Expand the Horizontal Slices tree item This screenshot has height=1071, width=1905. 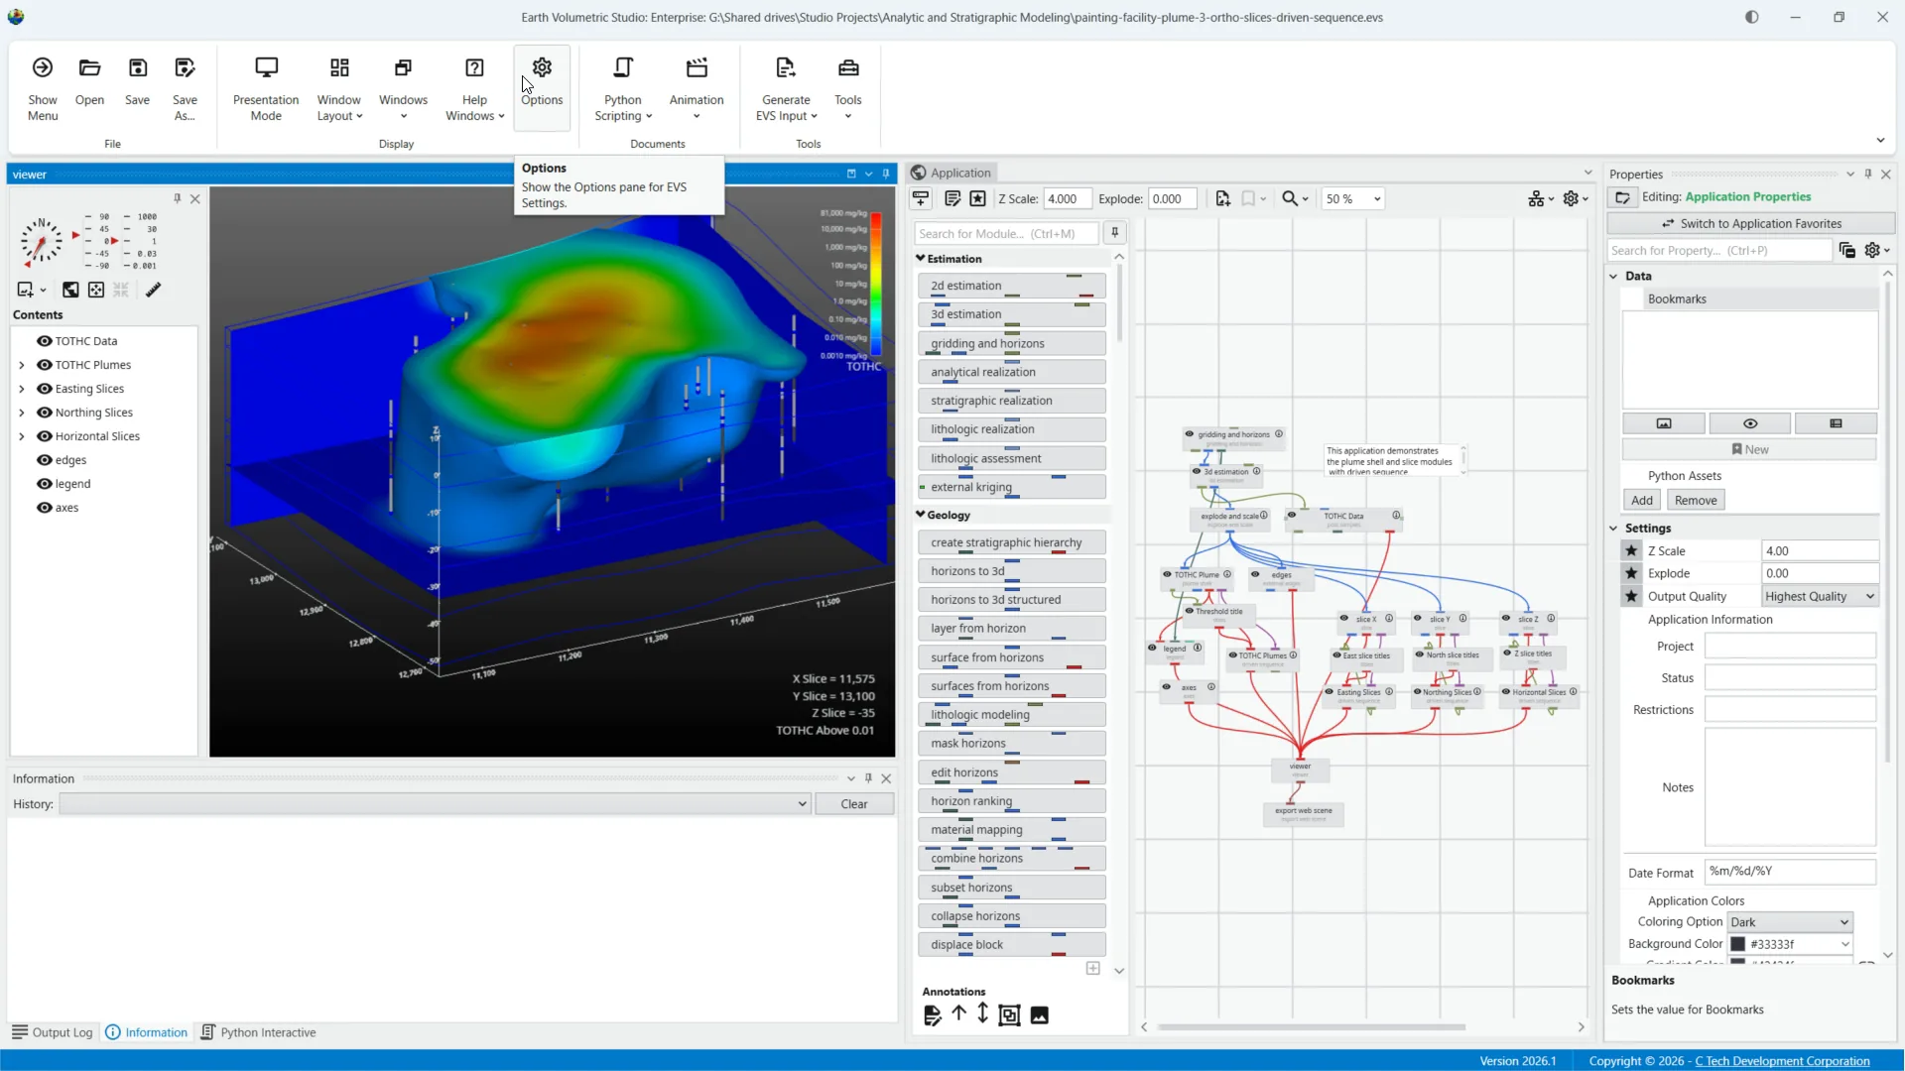click(x=22, y=436)
